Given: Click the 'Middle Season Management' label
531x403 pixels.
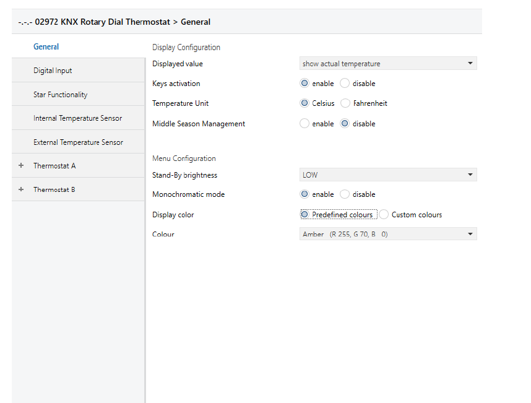Looking at the screenshot, I should pyautogui.click(x=199, y=124).
